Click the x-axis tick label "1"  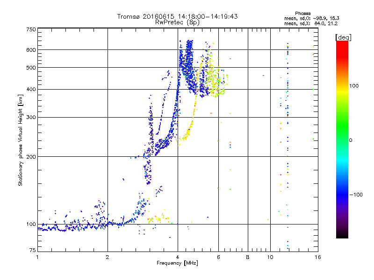(x=37, y=257)
